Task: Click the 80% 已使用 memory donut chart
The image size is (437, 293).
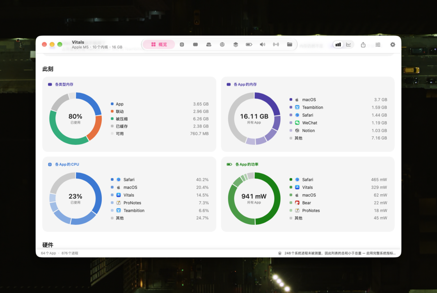Action: (x=76, y=119)
